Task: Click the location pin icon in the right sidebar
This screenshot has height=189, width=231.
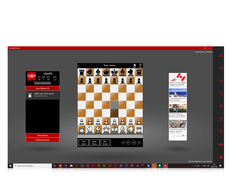Action: pos(221,55)
